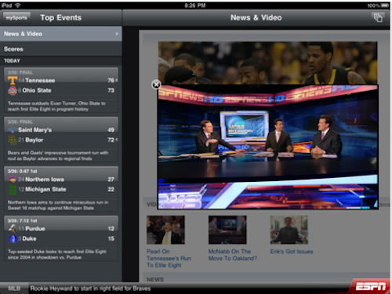Image resolution: width=392 pixels, height=294 pixels.
Task: Click Erik's Got Issues link
Action: 292,252
